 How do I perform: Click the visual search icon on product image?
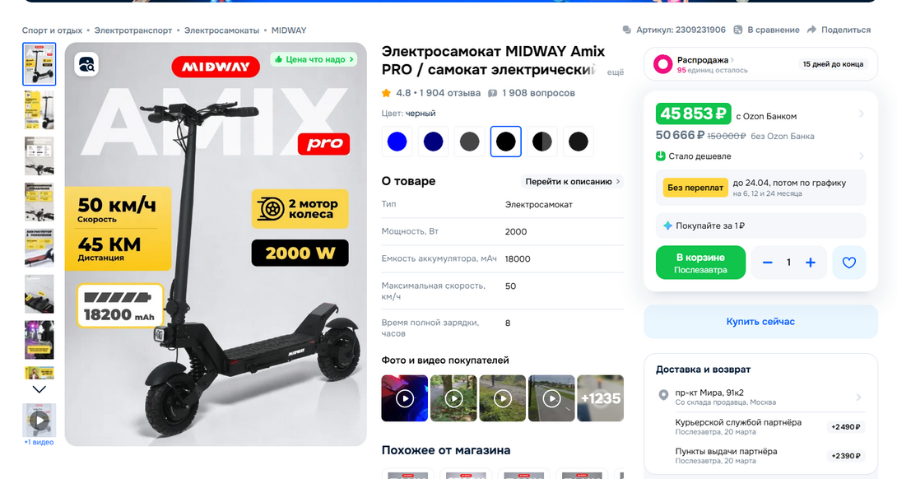coord(86,64)
